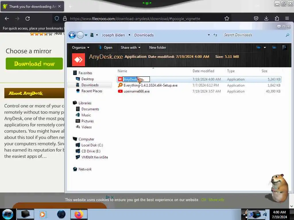Open the Pictures library
This screenshot has height=220, width=294.
tap(88, 121)
